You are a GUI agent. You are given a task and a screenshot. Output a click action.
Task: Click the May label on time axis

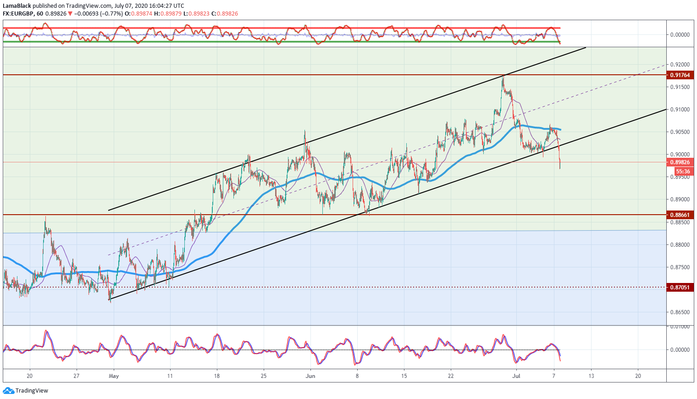coord(114,376)
